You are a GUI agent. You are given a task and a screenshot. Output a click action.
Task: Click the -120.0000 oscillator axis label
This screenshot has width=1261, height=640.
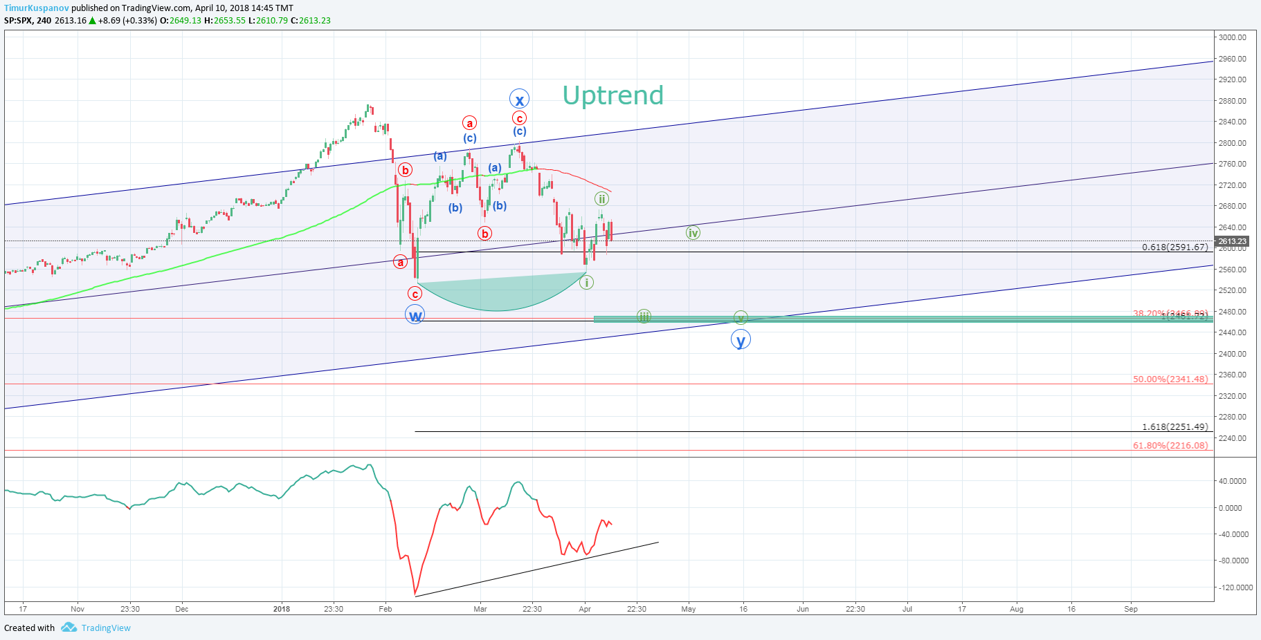coord(1236,587)
